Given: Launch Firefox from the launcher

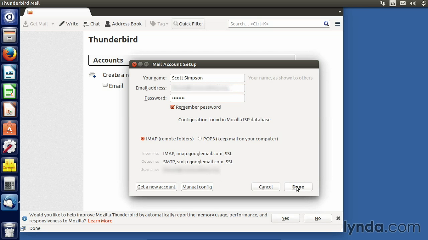Looking at the screenshot, I should pyautogui.click(x=9, y=54).
